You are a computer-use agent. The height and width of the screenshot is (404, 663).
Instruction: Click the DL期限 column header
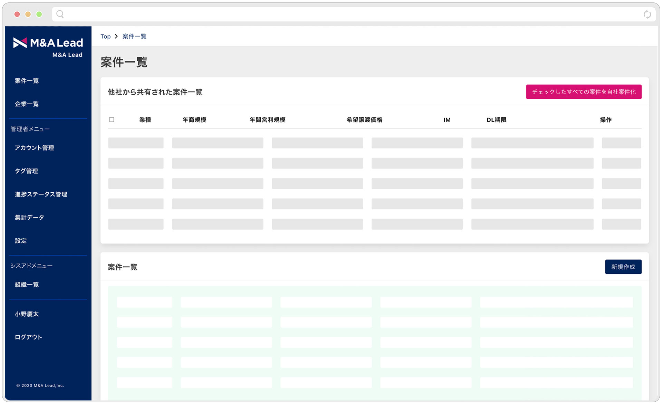tap(496, 120)
